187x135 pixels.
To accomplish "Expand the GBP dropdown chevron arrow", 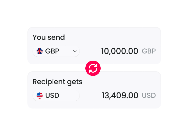I will coord(75,51).
